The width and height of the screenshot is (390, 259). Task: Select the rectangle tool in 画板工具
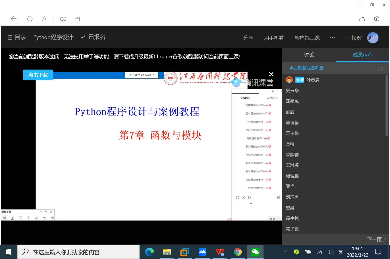[21, 218]
